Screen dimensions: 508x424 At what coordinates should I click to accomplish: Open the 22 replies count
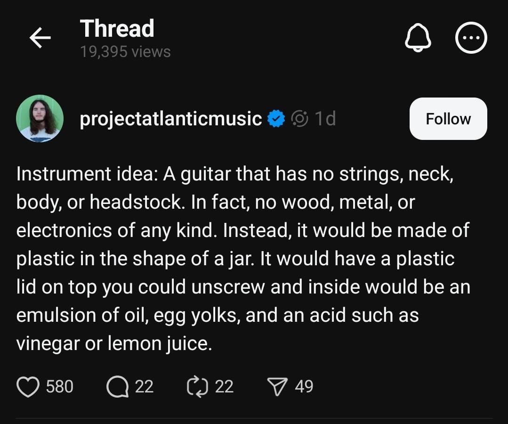point(144,387)
